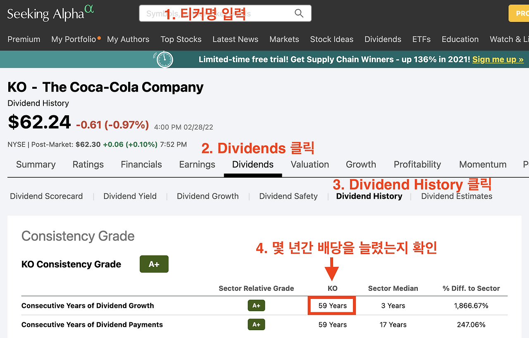Click the 3 Years sector median value

393,306
